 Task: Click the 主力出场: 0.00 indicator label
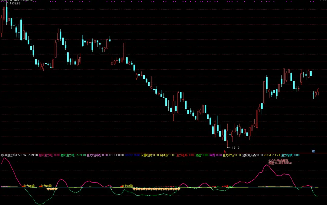coord(232,155)
